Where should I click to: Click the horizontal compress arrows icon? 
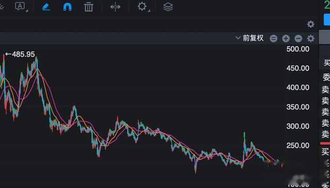click(x=115, y=7)
